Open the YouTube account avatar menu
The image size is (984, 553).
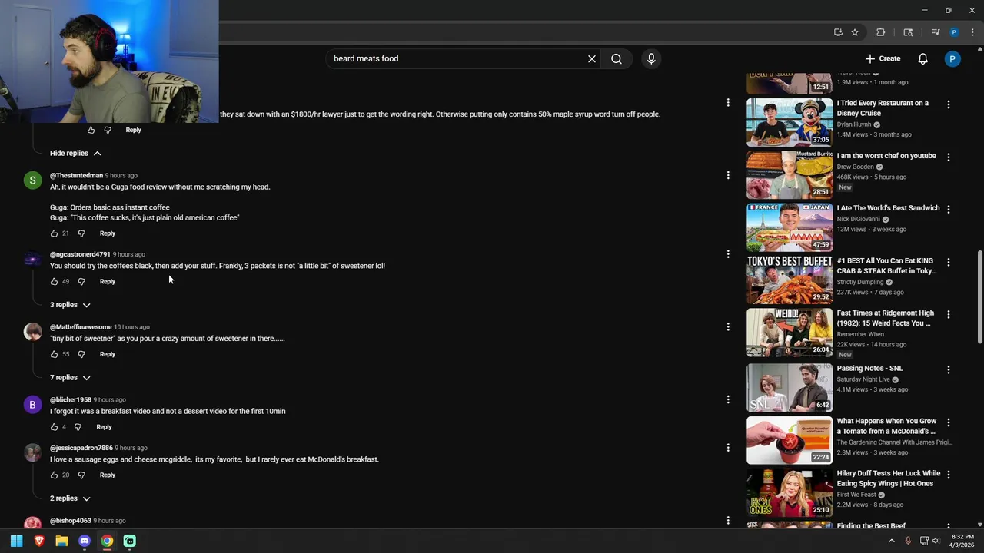(x=952, y=58)
